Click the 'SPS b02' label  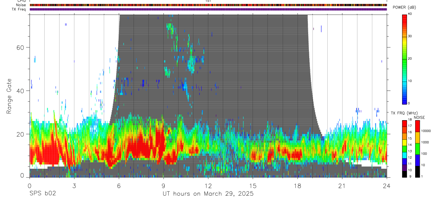pyautogui.click(x=42, y=194)
